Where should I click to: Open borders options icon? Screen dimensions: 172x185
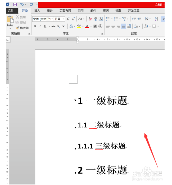(x=154, y=26)
